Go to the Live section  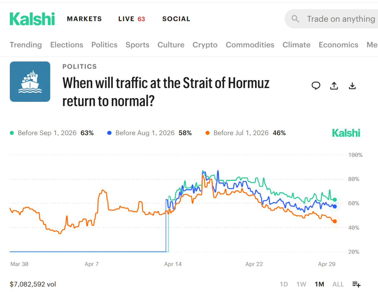click(x=131, y=19)
